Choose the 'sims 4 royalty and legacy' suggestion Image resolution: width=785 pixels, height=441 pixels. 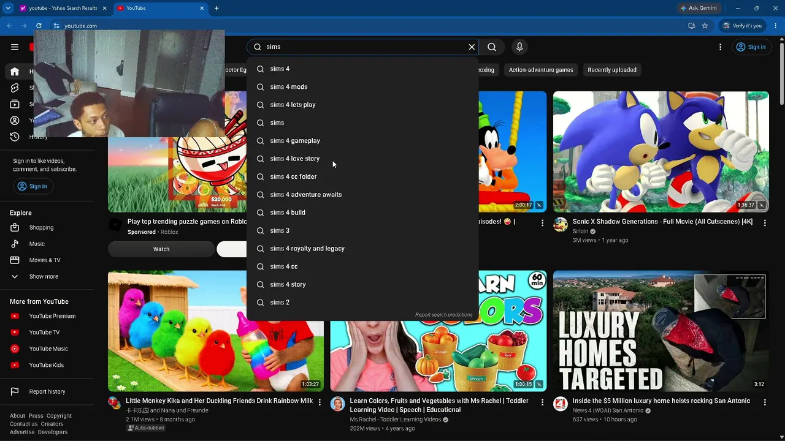pos(362,249)
